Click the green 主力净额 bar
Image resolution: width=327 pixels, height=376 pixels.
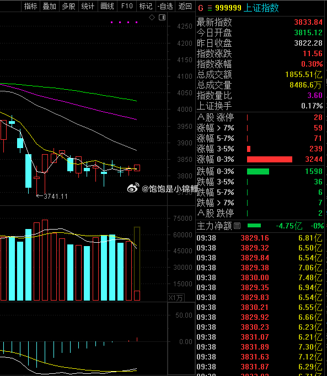pos(254,226)
